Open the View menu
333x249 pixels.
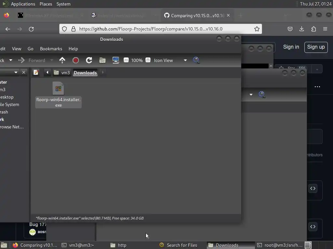pos(17,49)
